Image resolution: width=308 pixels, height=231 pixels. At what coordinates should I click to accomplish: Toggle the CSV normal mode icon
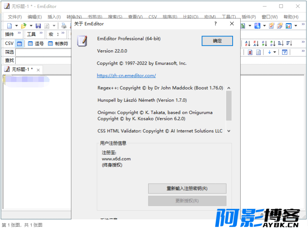tap(19, 44)
